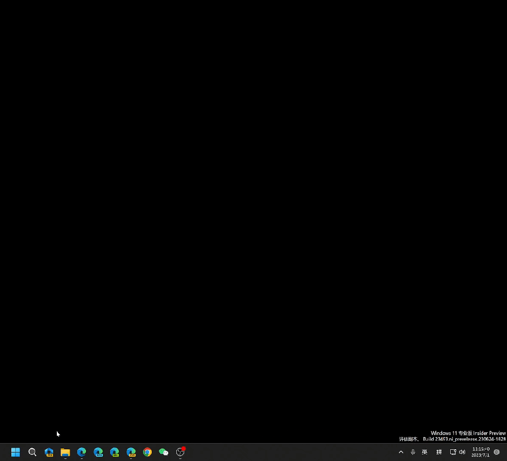Open the microphone tray icon
This screenshot has height=461, width=507.
click(x=413, y=452)
